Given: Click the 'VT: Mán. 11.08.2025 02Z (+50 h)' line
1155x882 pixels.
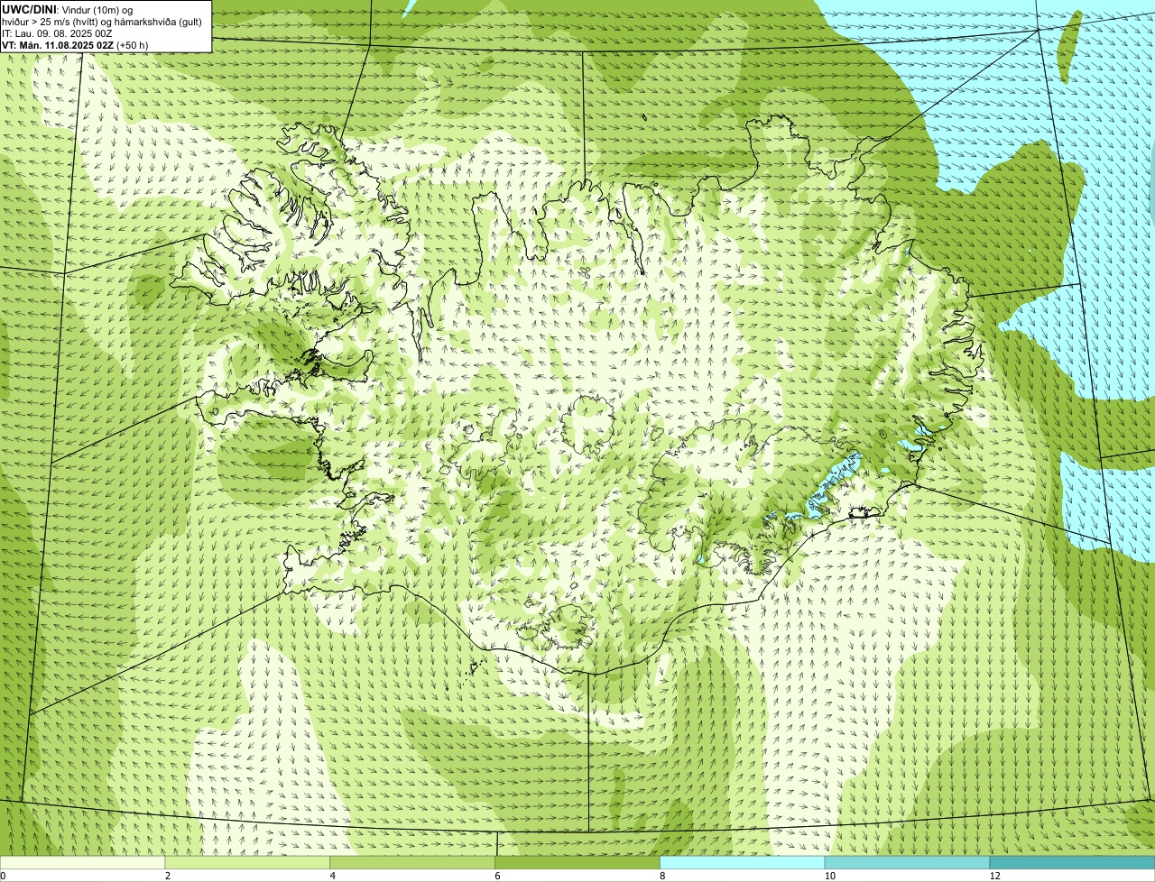Looking at the screenshot, I should coord(75,45).
